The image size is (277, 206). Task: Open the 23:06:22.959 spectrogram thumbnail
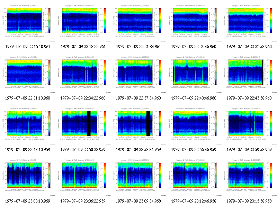(83, 177)
